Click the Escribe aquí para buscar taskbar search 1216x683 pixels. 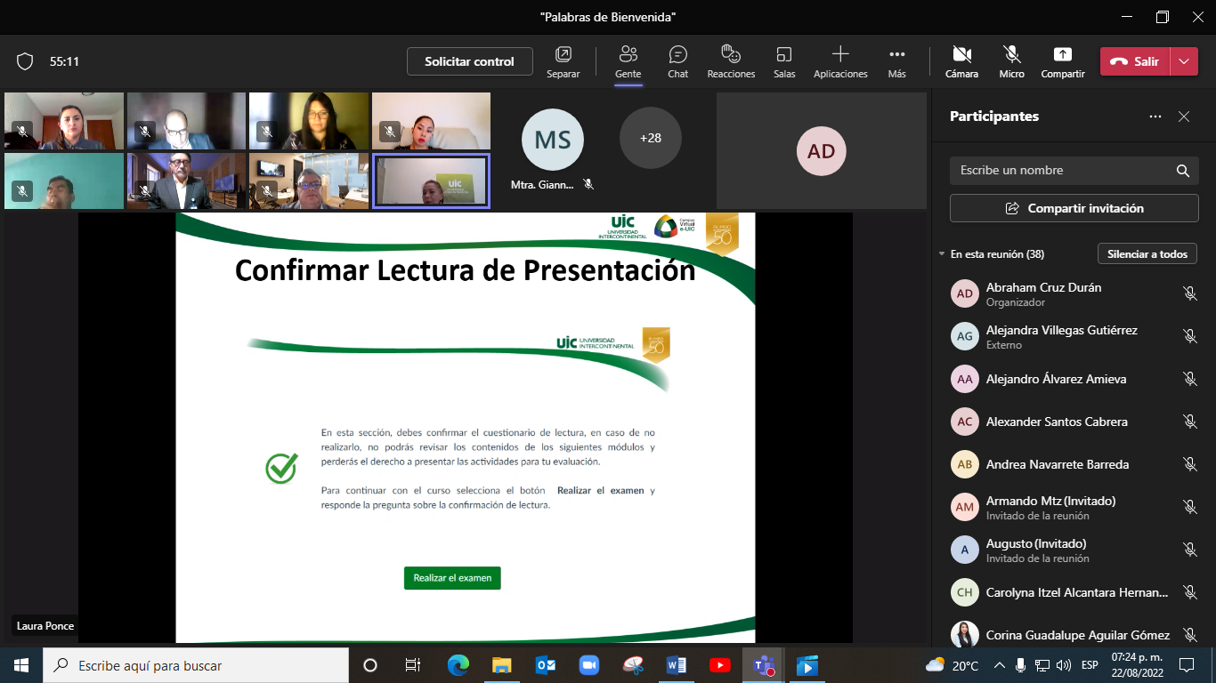coord(196,665)
